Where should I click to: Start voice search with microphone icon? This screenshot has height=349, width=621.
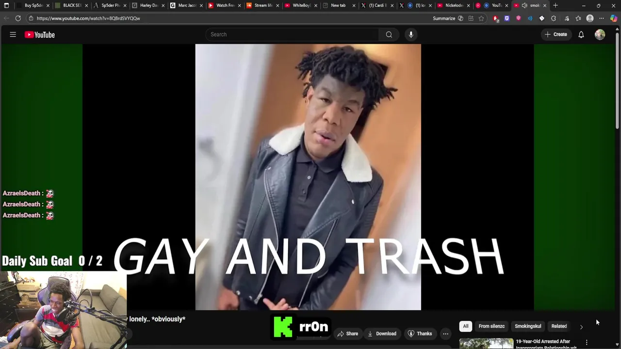(411, 34)
